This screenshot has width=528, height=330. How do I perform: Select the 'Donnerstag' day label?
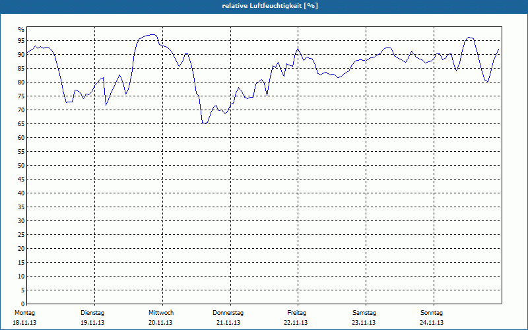pyautogui.click(x=228, y=313)
